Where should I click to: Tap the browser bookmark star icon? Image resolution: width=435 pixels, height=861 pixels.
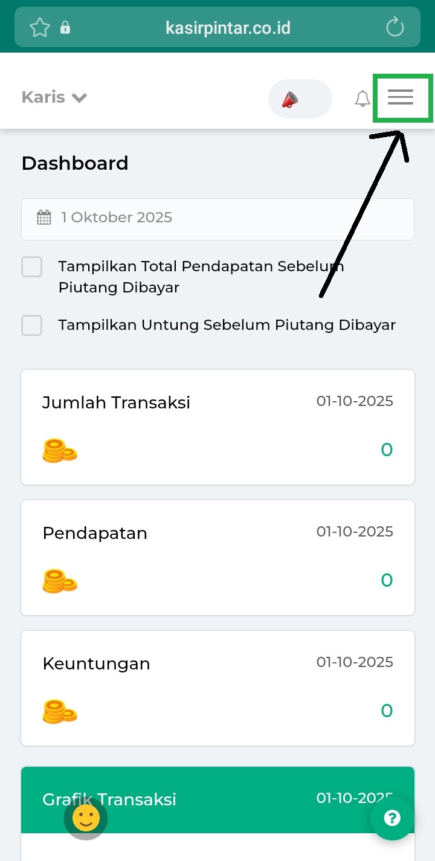pos(40,27)
